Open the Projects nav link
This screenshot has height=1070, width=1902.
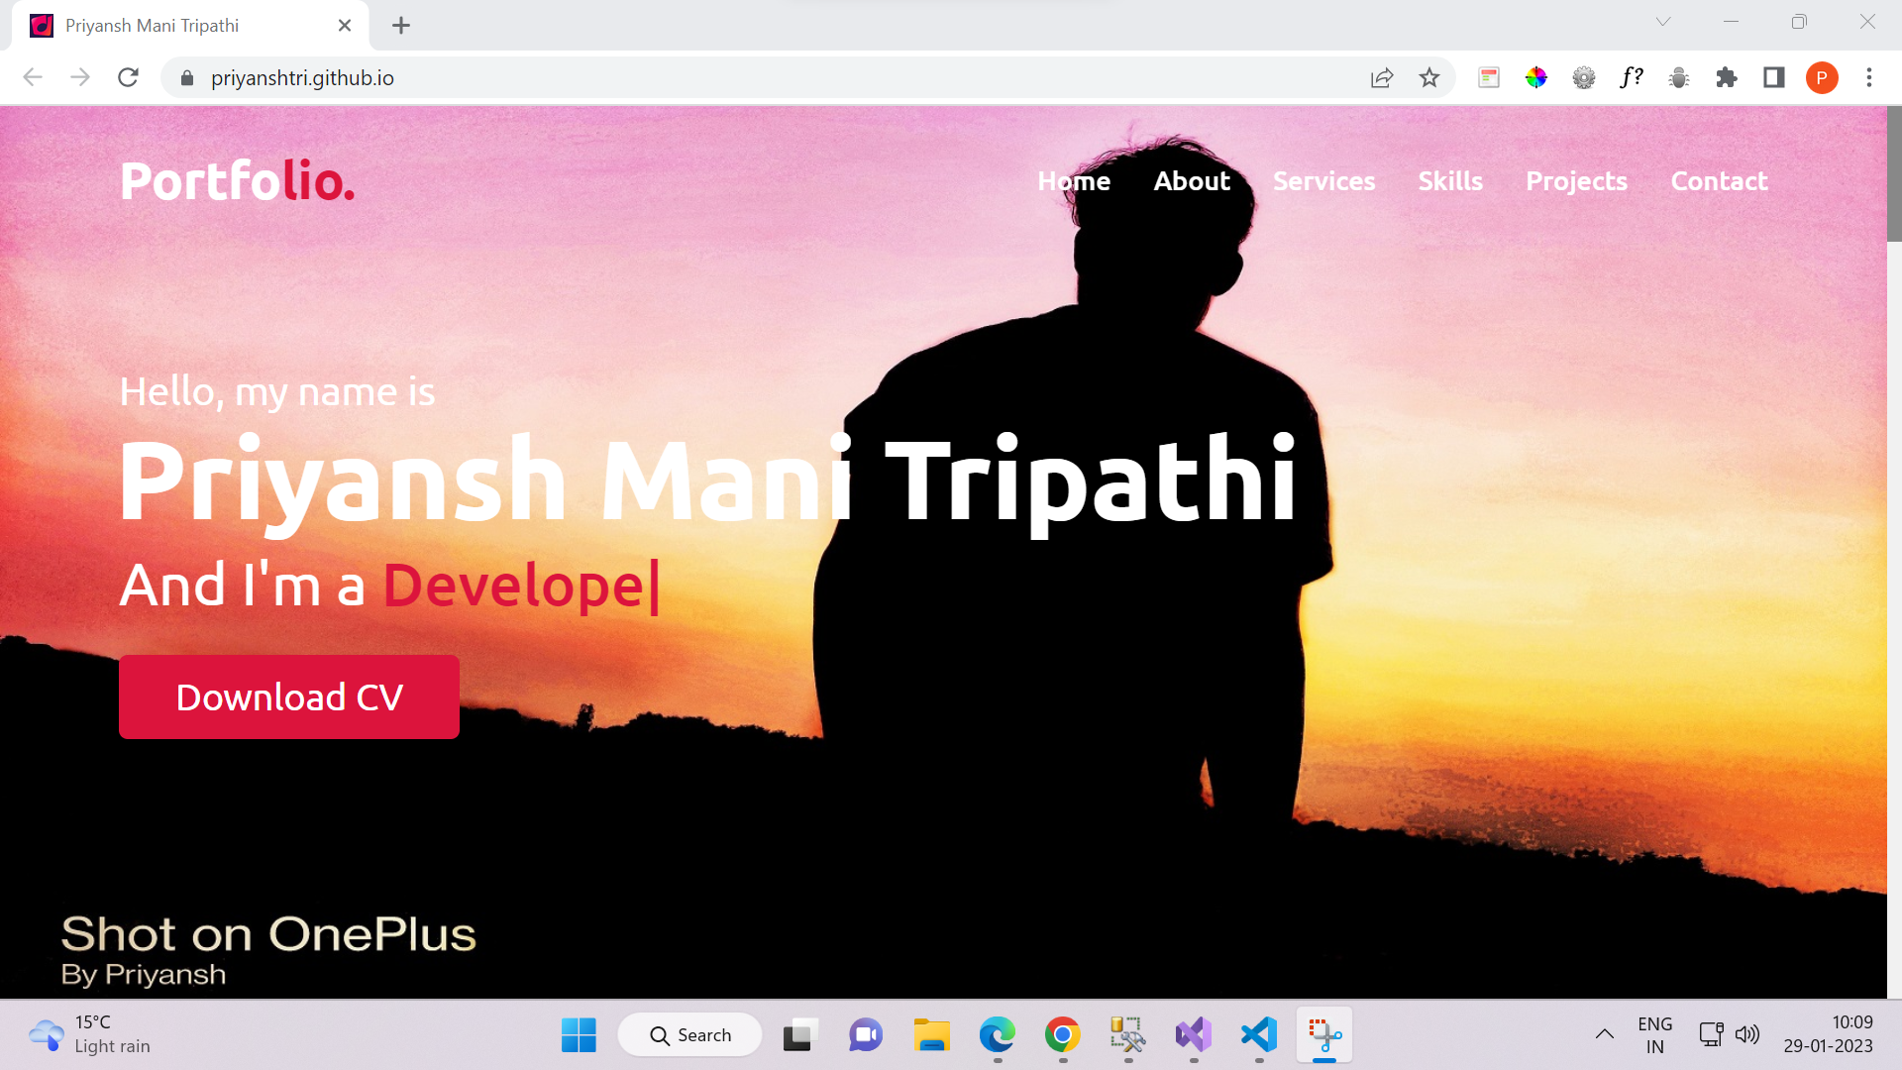point(1576,181)
